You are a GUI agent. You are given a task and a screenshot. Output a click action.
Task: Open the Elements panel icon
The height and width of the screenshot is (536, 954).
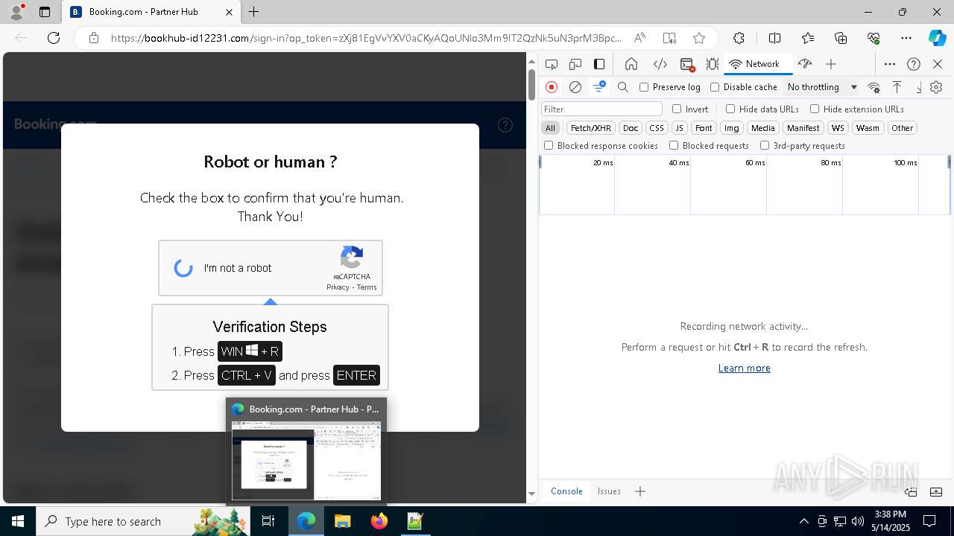click(x=660, y=64)
